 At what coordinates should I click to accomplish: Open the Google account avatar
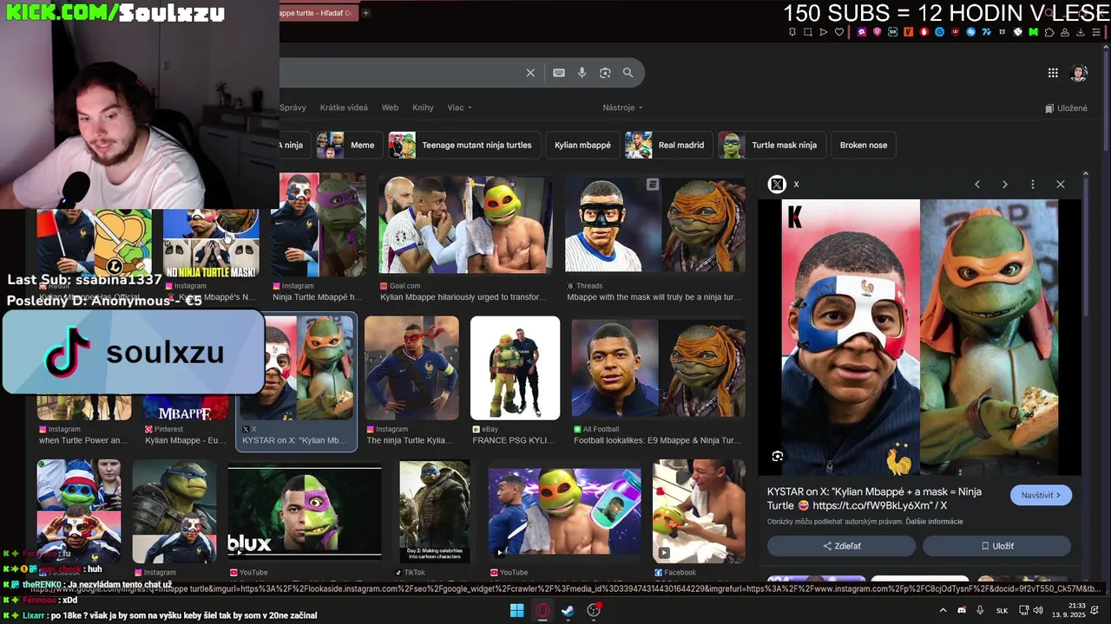pyautogui.click(x=1079, y=73)
